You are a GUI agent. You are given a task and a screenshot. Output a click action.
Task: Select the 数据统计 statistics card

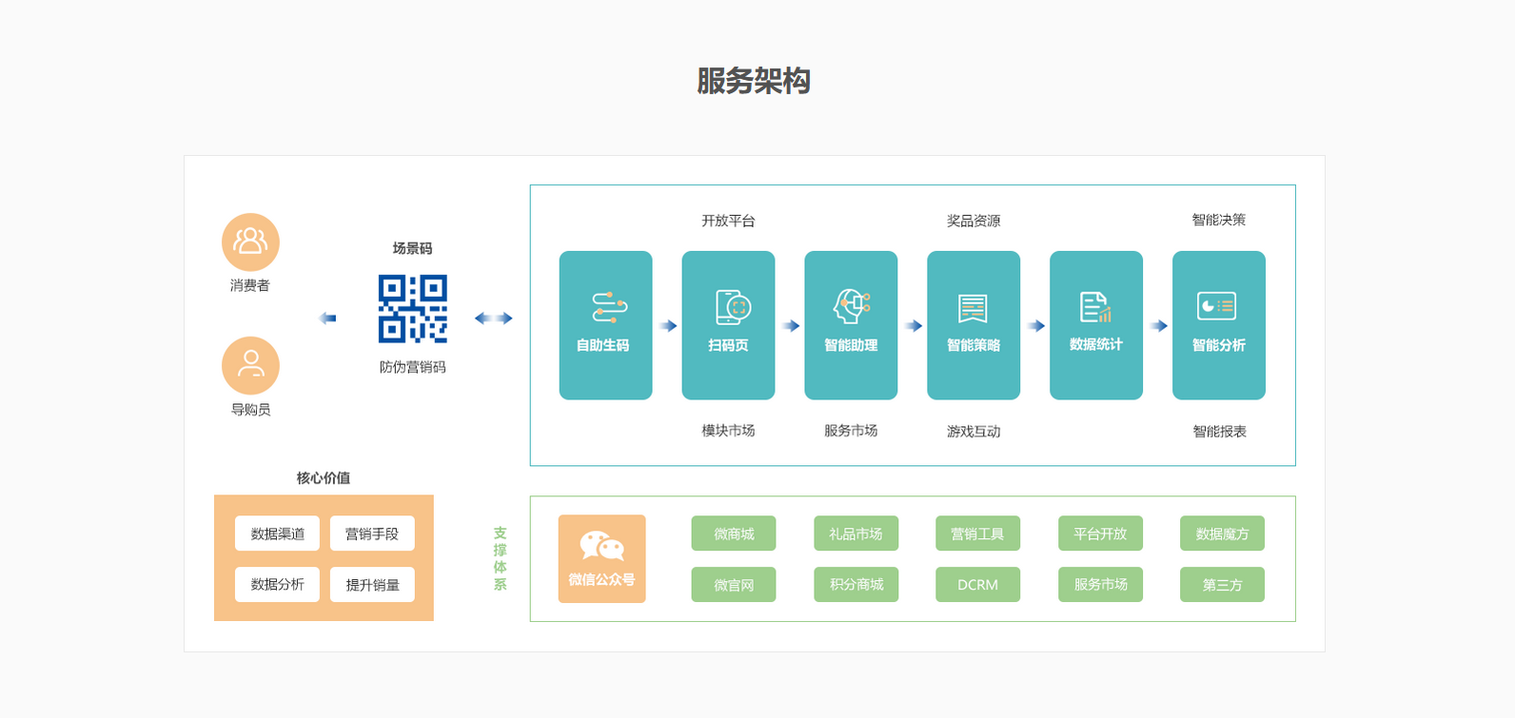pyautogui.click(x=1096, y=325)
